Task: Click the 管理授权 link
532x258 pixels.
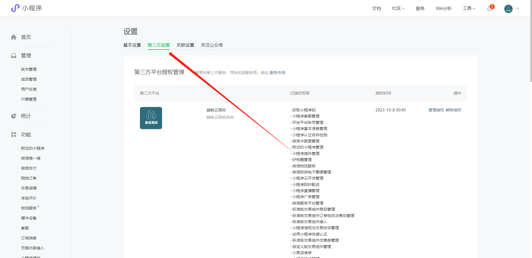Action: (436, 110)
